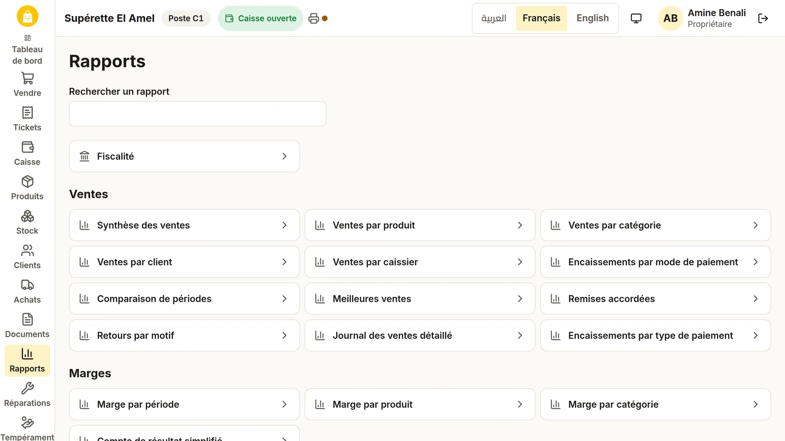Click the logout icon
The height and width of the screenshot is (441, 785).
tap(763, 19)
